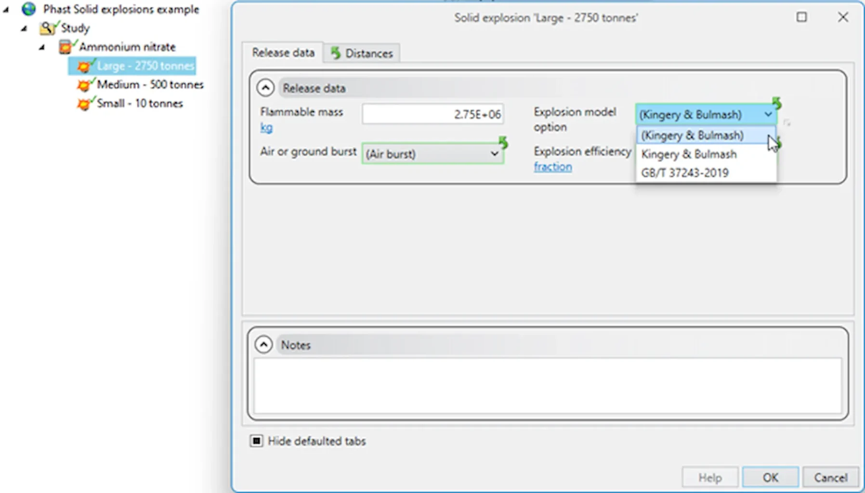
Task: Choose Kingery & Bulmash without parentheses
Action: pos(706,154)
